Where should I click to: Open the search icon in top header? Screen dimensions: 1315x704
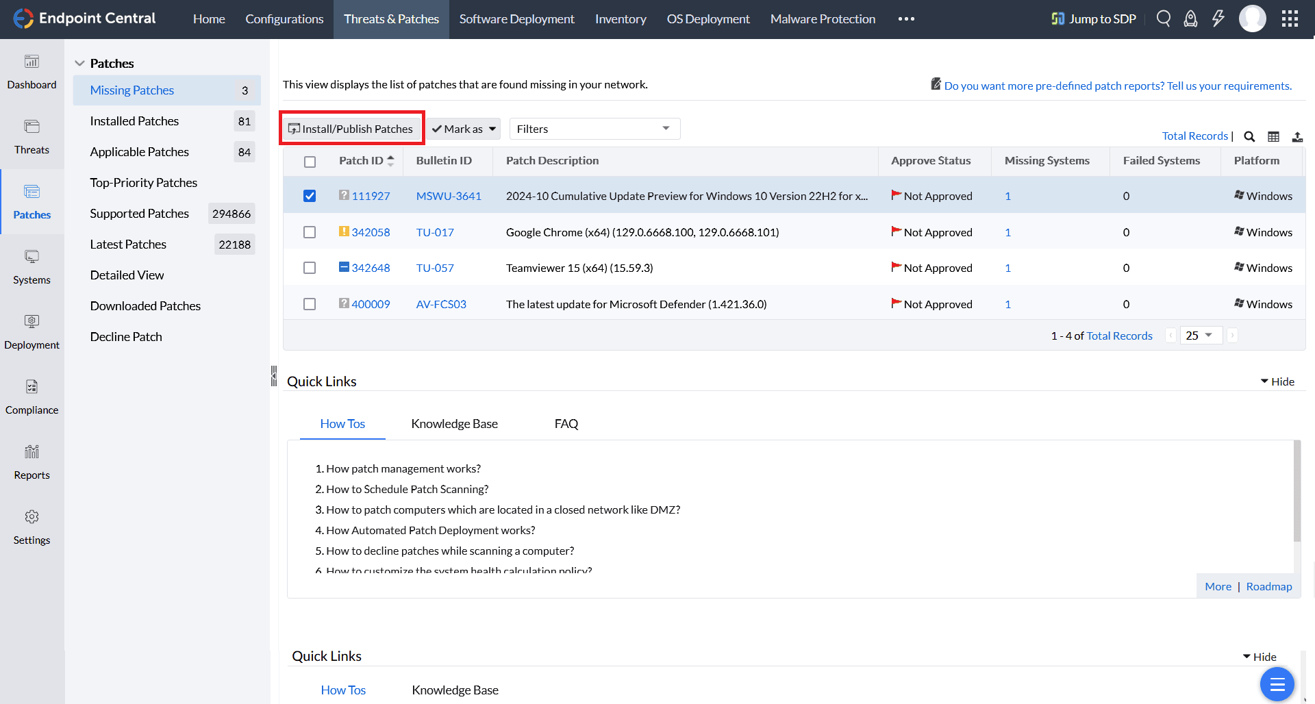point(1163,18)
